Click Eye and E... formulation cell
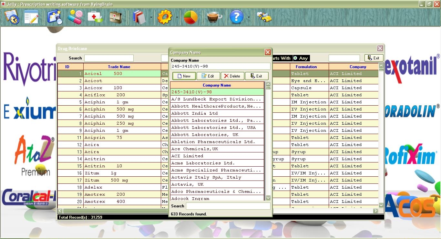This screenshot has height=239, width=441. click(x=309, y=81)
